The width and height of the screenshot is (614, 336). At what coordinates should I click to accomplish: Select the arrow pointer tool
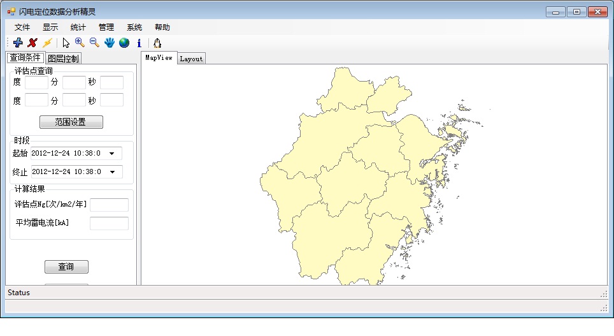(66, 43)
